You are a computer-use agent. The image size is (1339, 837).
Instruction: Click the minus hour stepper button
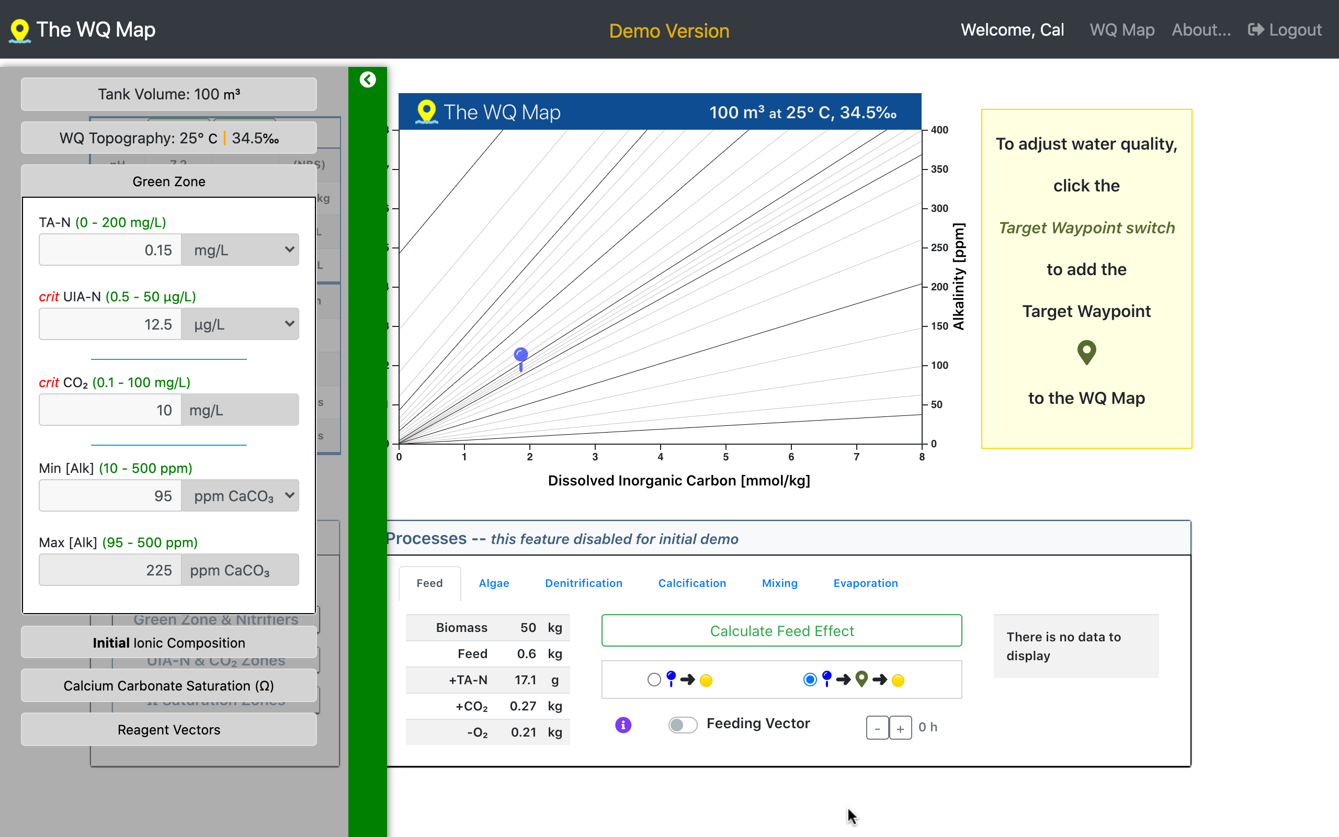click(x=877, y=728)
